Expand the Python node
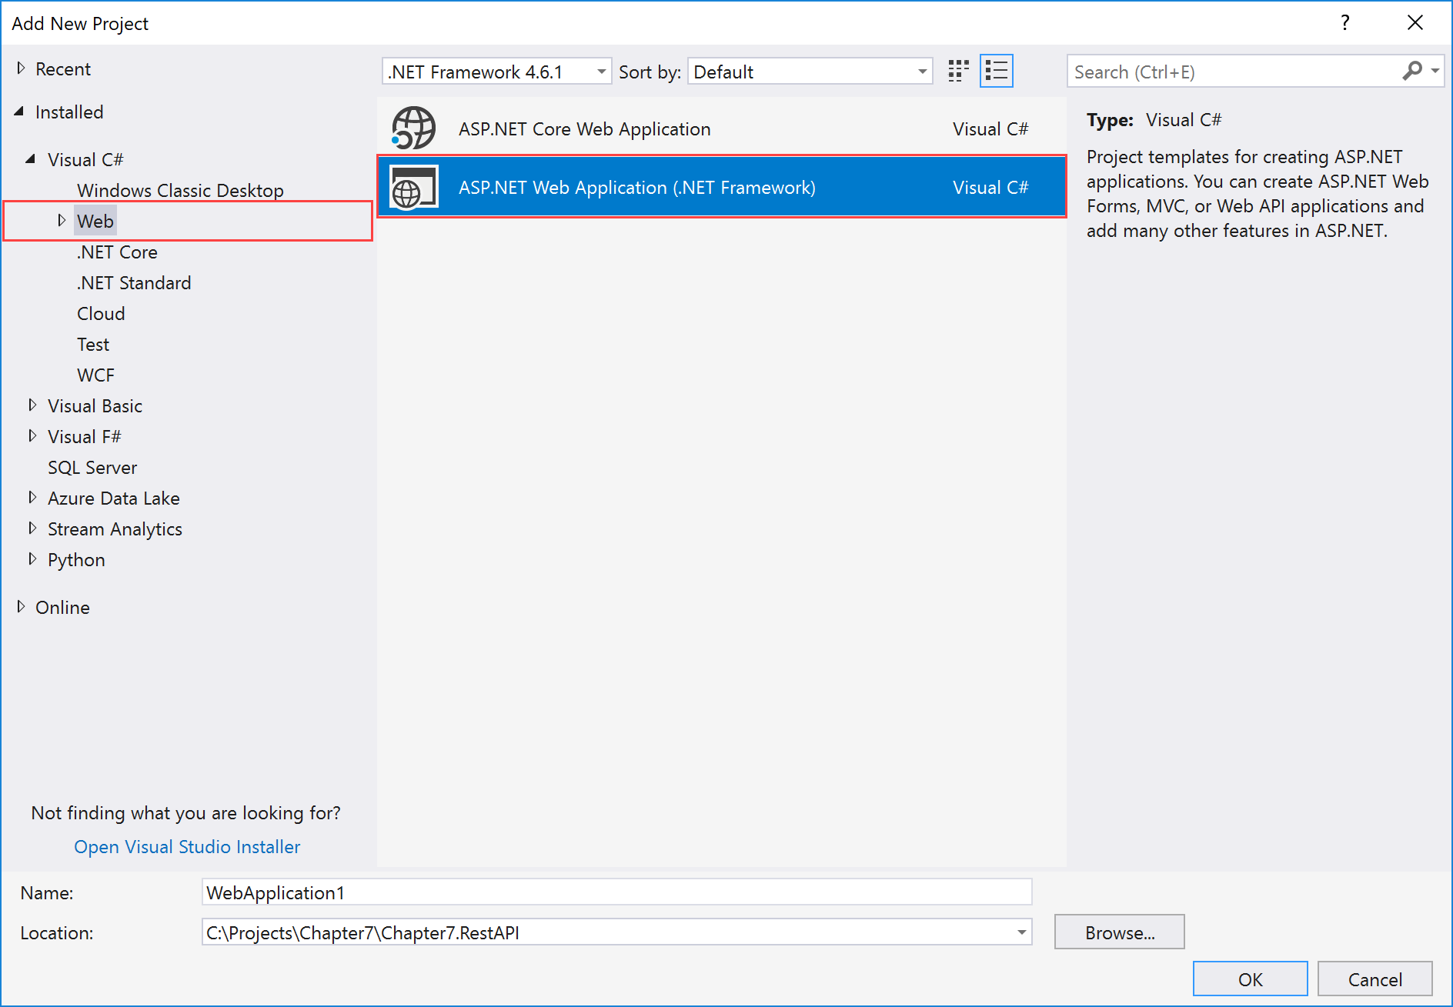The height and width of the screenshot is (1007, 1453). (32, 559)
